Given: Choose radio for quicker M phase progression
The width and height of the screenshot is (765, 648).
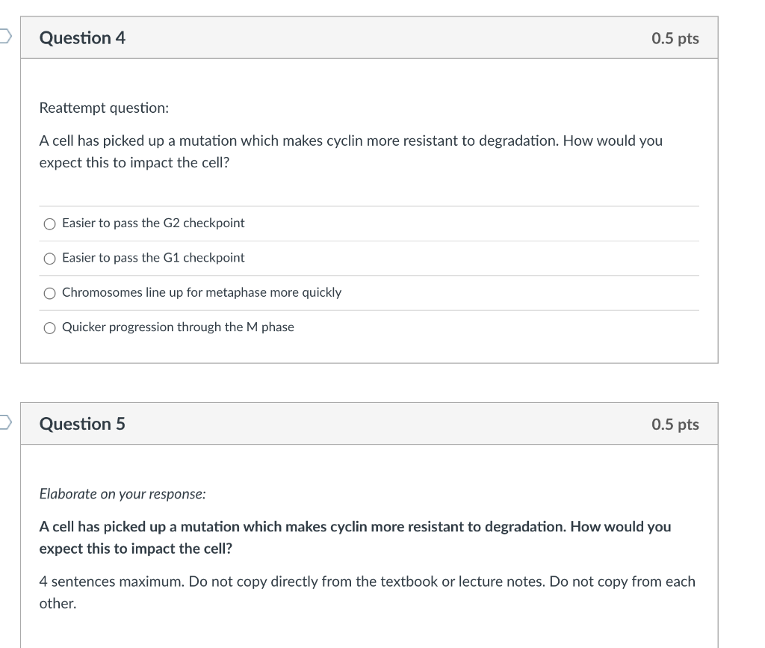Looking at the screenshot, I should 50,328.
